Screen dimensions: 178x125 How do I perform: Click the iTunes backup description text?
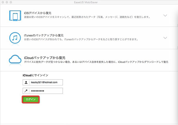[x=81, y=39]
